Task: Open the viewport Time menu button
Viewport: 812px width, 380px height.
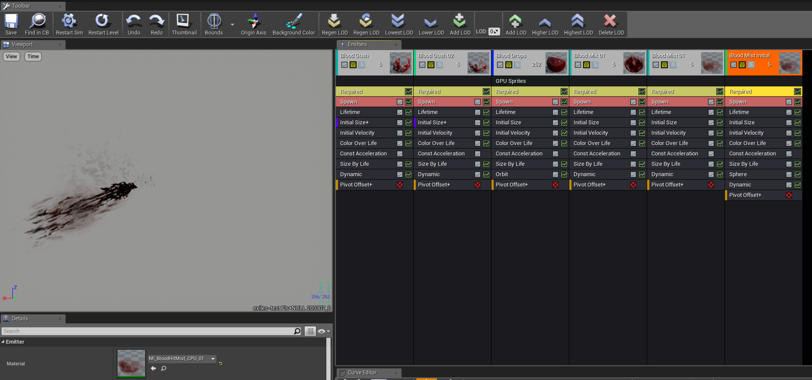Action: point(33,57)
